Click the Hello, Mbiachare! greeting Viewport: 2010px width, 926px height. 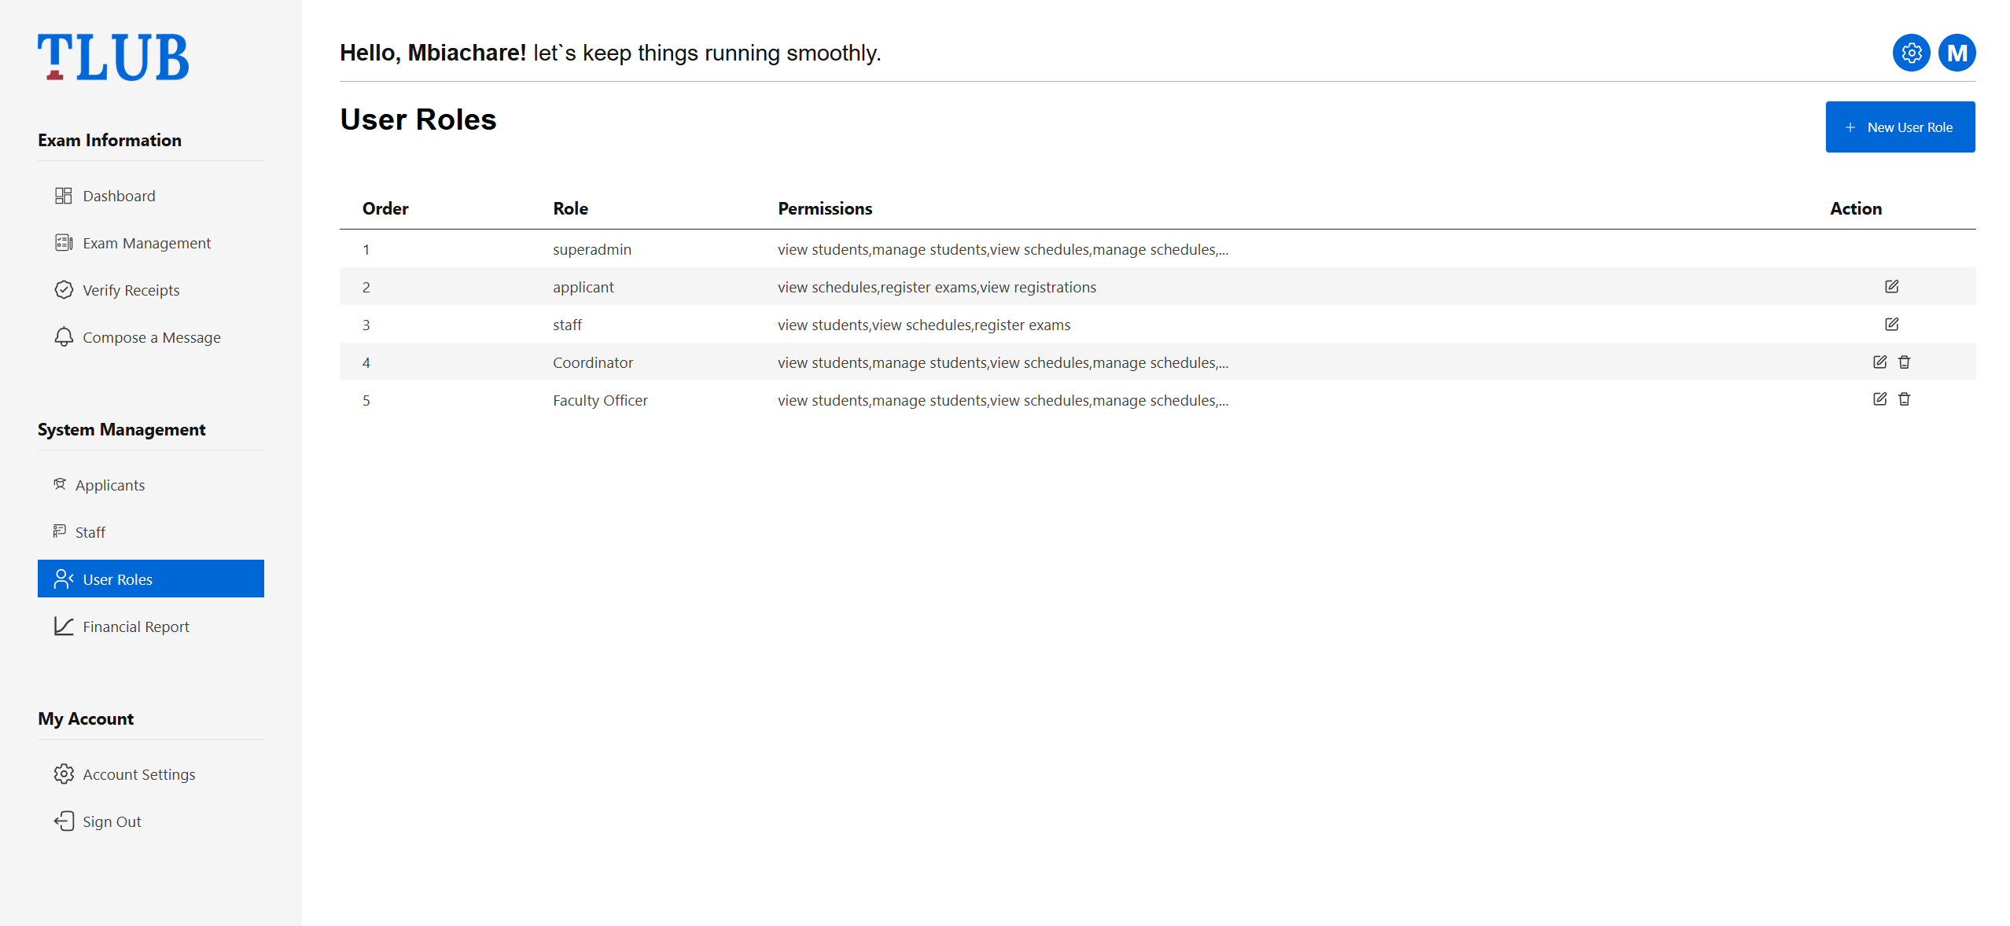(x=433, y=53)
